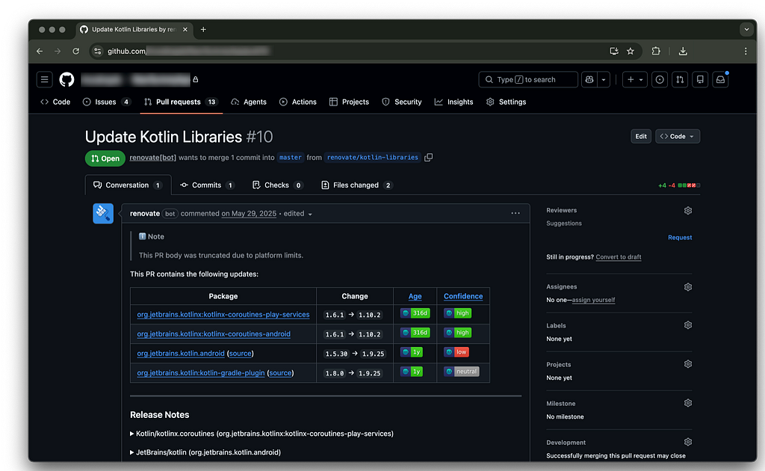Click the renovate/kotlin-libraries branch link
This screenshot has height=471, width=765.
(372, 158)
